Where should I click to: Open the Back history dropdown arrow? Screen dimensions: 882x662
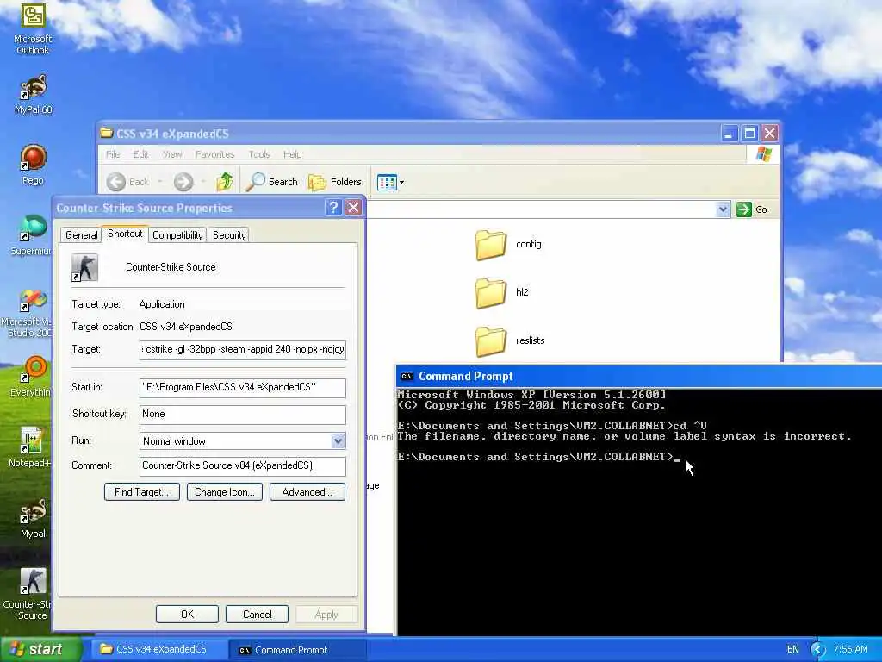(159, 182)
